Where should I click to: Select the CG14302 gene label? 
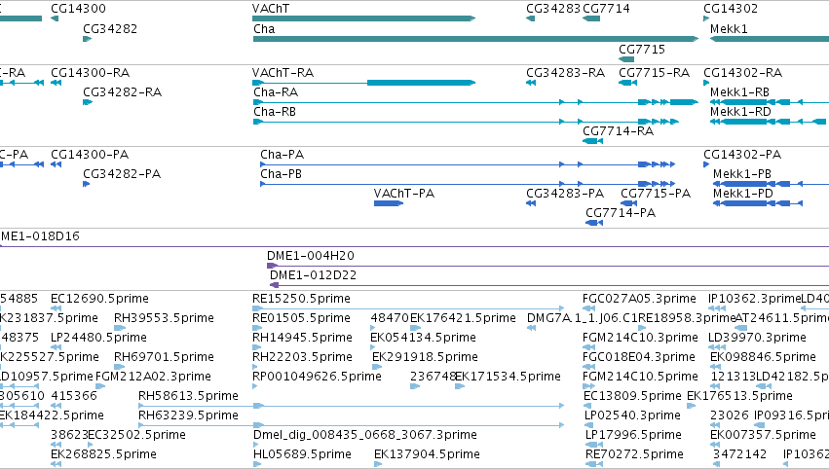[x=731, y=9]
